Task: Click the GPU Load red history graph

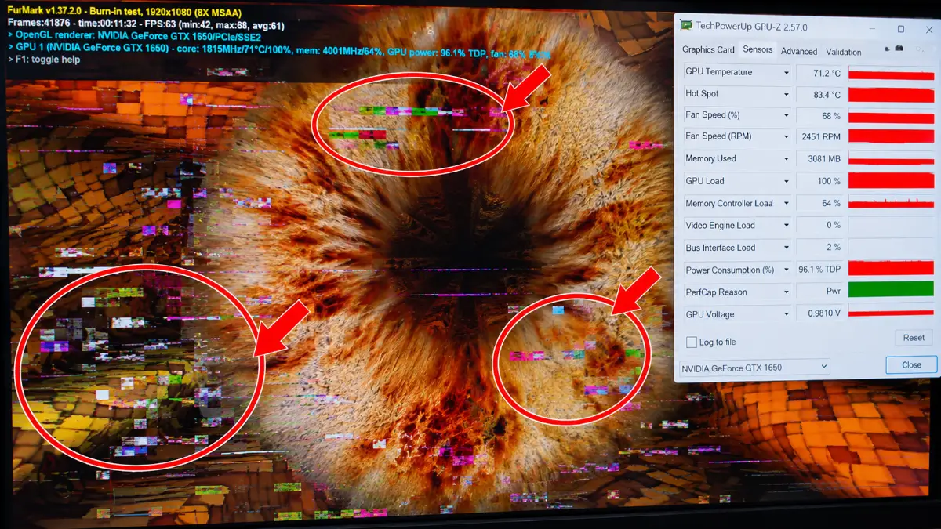Action: 891,181
